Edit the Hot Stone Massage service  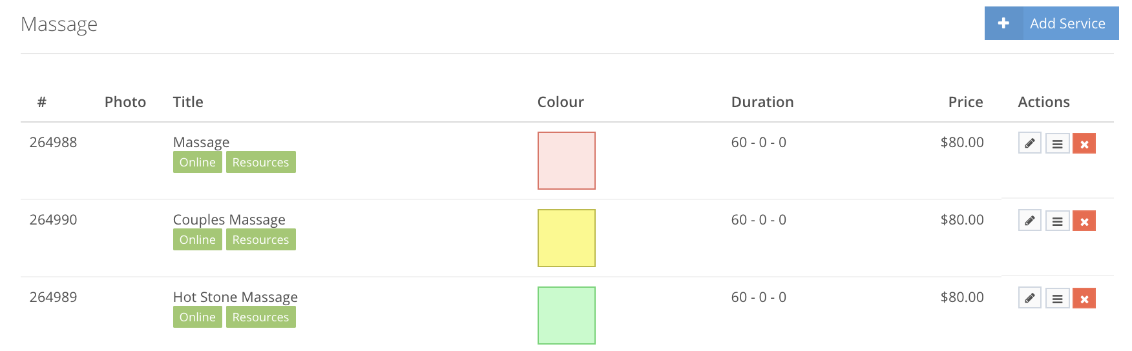pyautogui.click(x=1029, y=298)
